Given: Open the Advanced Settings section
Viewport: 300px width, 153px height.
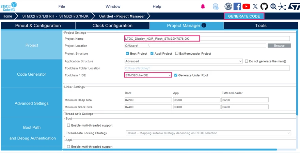Looking at the screenshot, I should coord(32,103).
